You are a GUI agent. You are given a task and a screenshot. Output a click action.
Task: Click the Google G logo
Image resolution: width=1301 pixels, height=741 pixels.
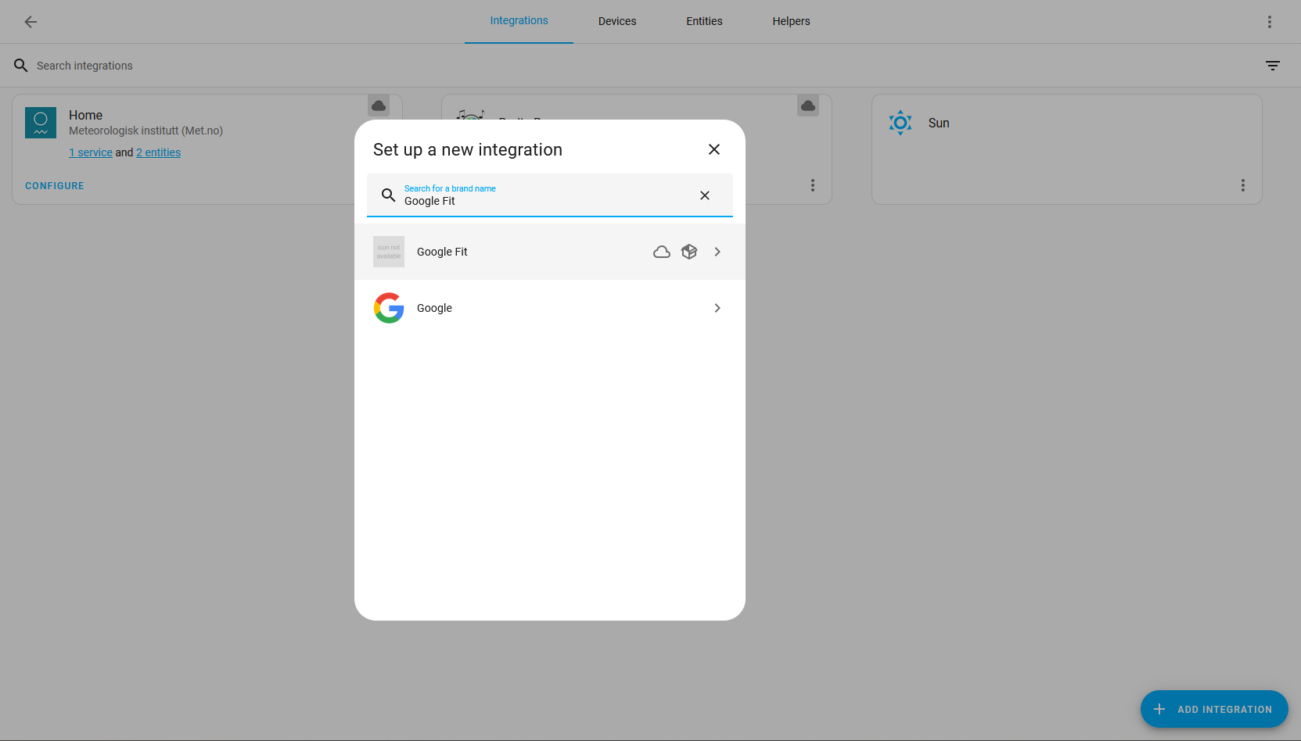[x=389, y=308]
